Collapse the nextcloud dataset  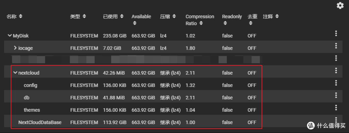pyautogui.click(x=15, y=73)
